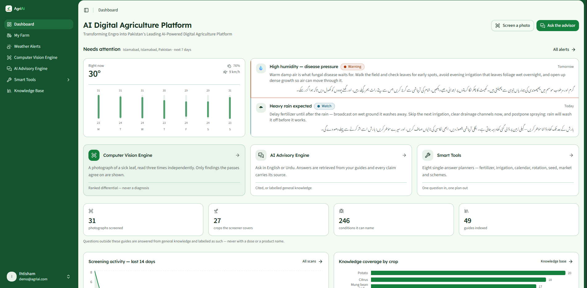This screenshot has height=288, width=587.
Task: Select Friday's temperature bar
Action: pos(186,107)
